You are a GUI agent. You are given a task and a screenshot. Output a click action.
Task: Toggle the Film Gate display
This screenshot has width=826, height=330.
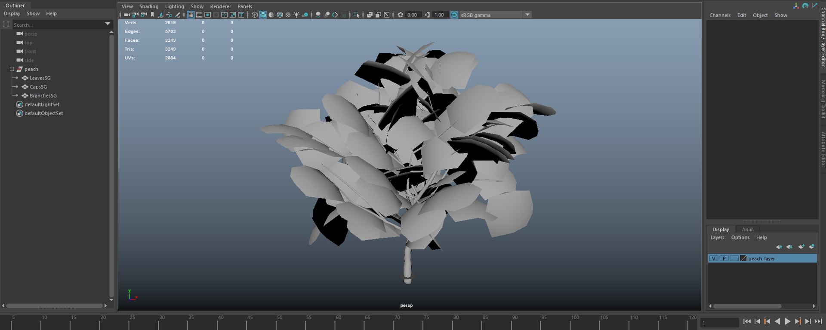pos(199,15)
